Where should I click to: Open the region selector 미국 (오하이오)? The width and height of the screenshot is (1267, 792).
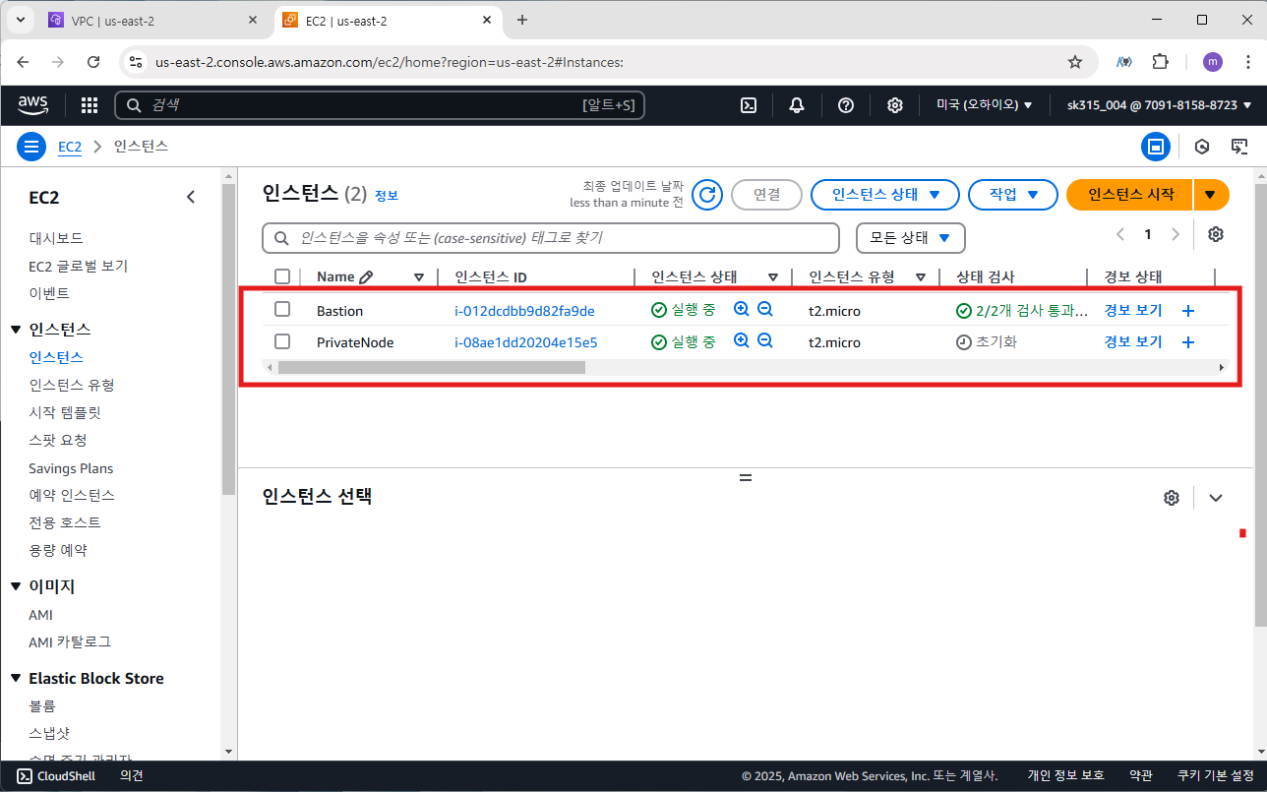[x=985, y=105]
